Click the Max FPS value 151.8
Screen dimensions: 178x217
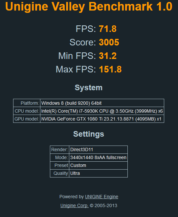coord(110,69)
